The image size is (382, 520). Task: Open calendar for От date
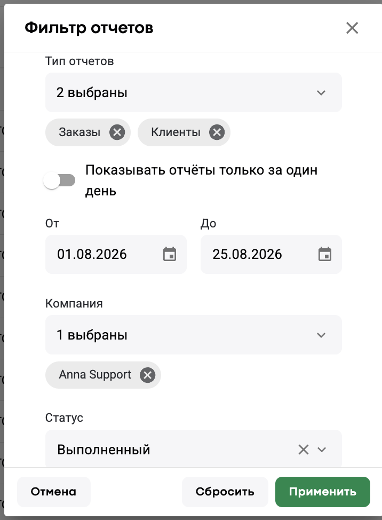click(170, 254)
